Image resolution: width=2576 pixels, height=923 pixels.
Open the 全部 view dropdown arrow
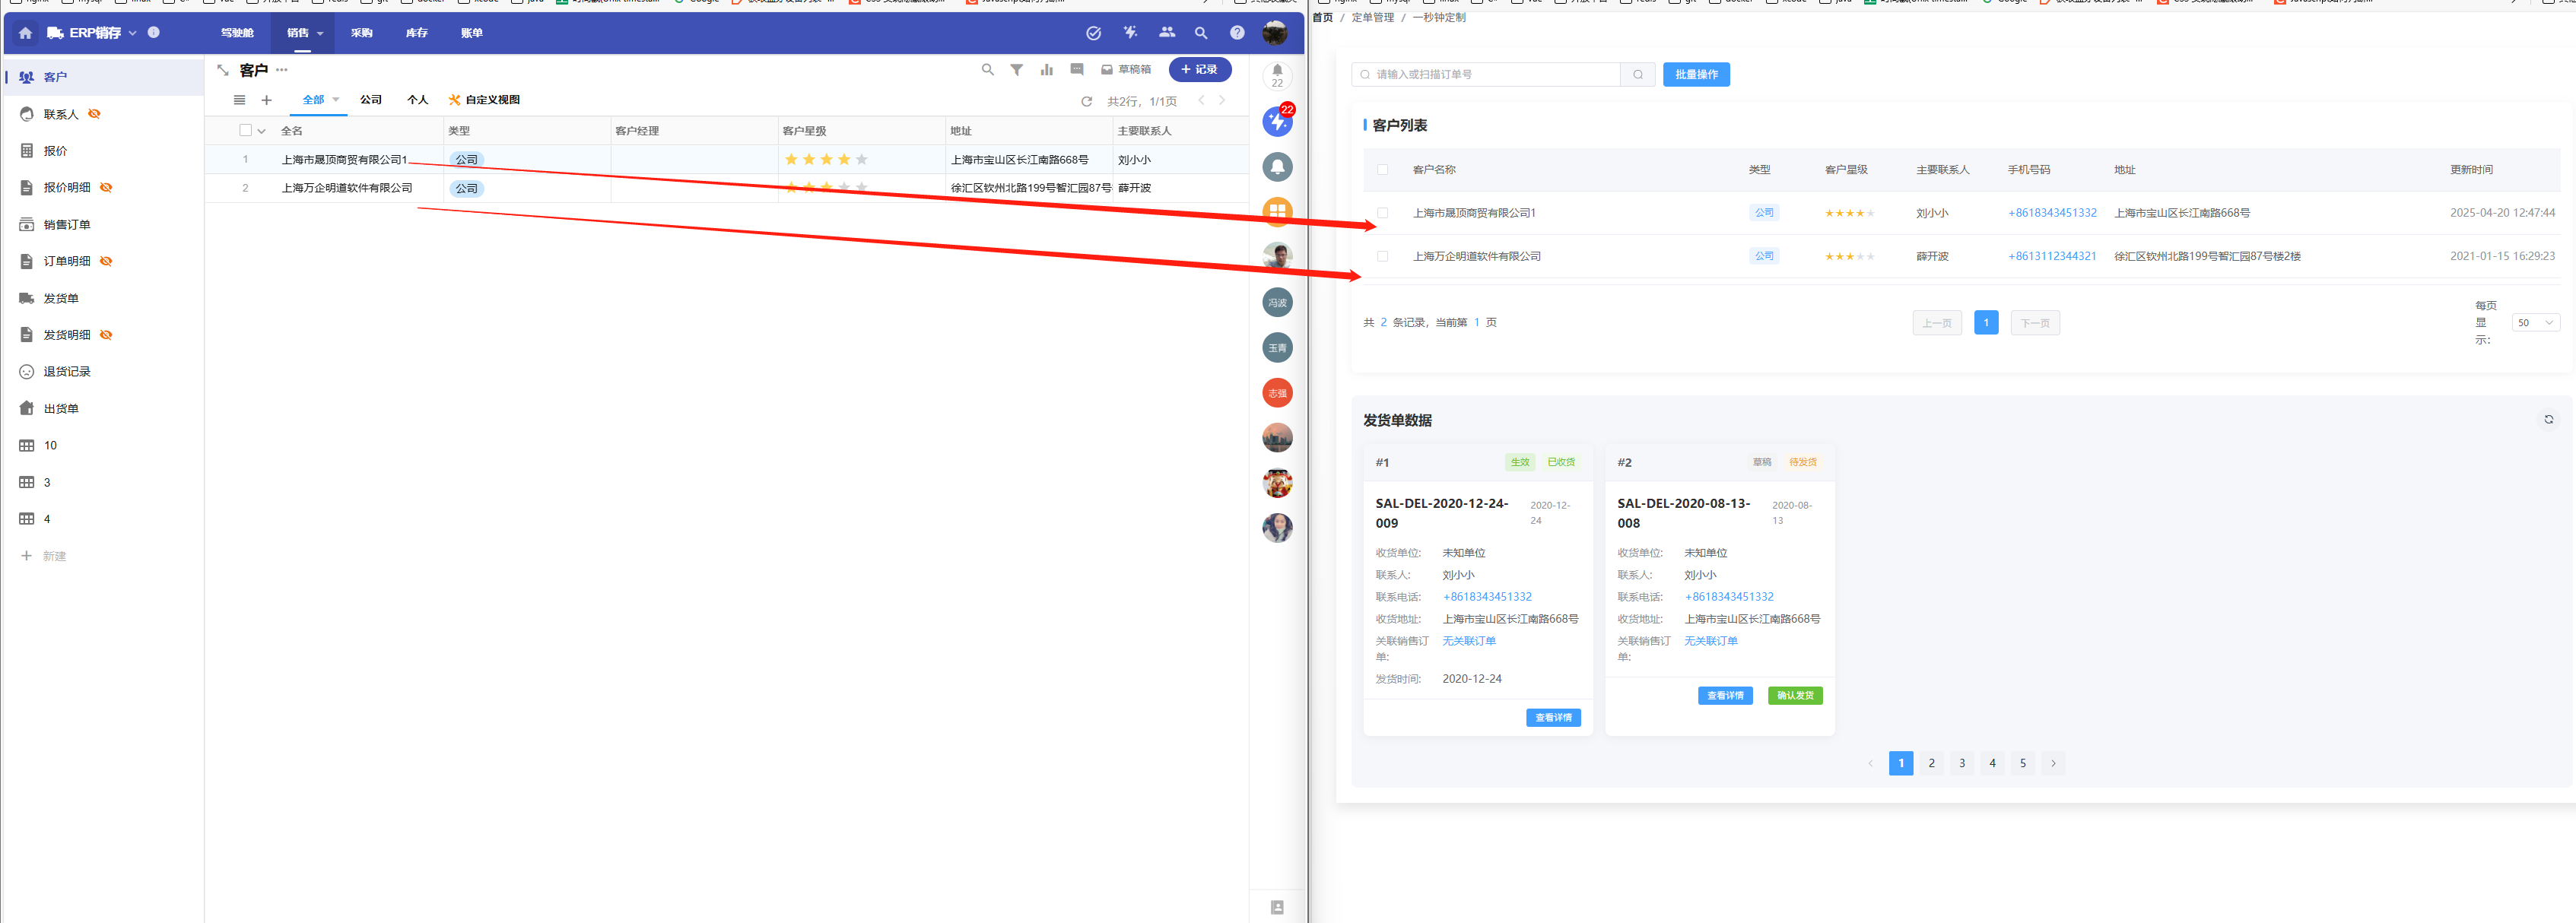[x=336, y=100]
